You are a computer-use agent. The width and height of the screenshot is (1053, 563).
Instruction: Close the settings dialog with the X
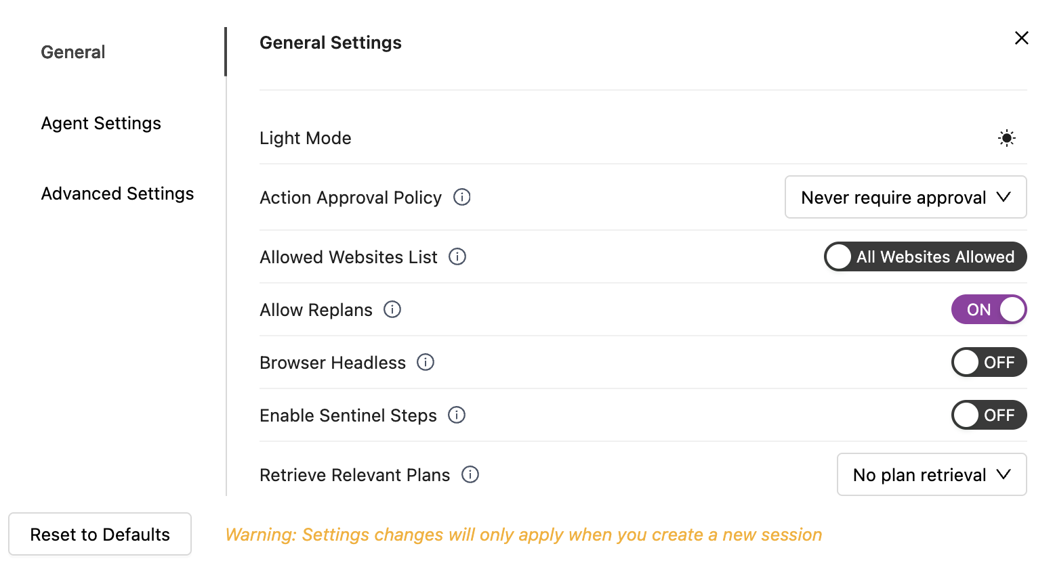(1022, 38)
